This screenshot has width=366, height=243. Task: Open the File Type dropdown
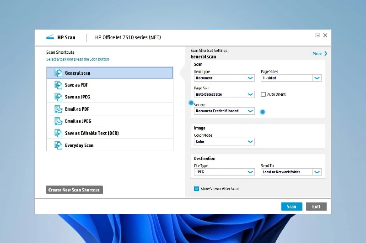click(x=224, y=172)
